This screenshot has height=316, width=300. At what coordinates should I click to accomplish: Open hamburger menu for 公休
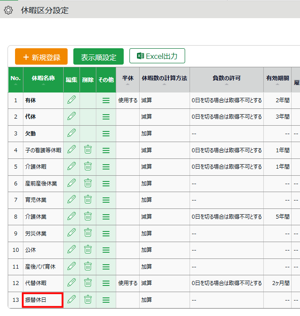point(106,250)
